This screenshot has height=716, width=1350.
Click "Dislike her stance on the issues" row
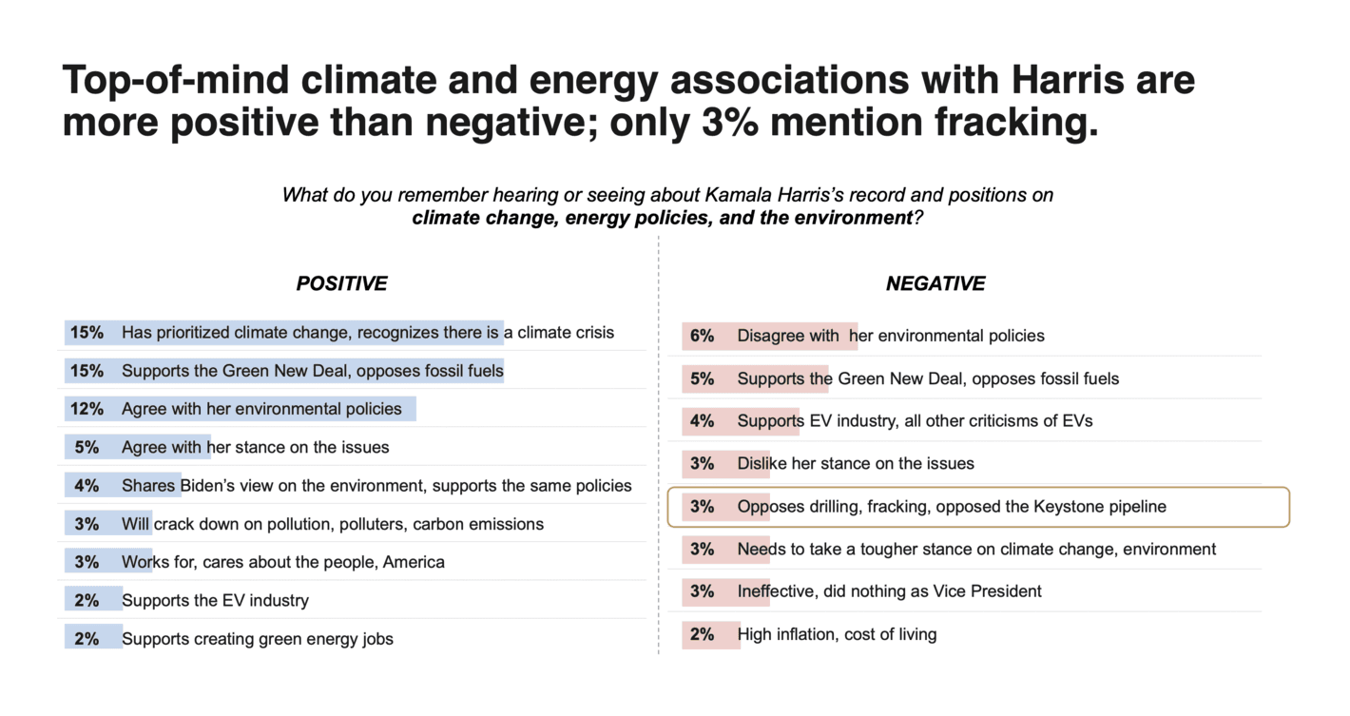click(x=855, y=464)
